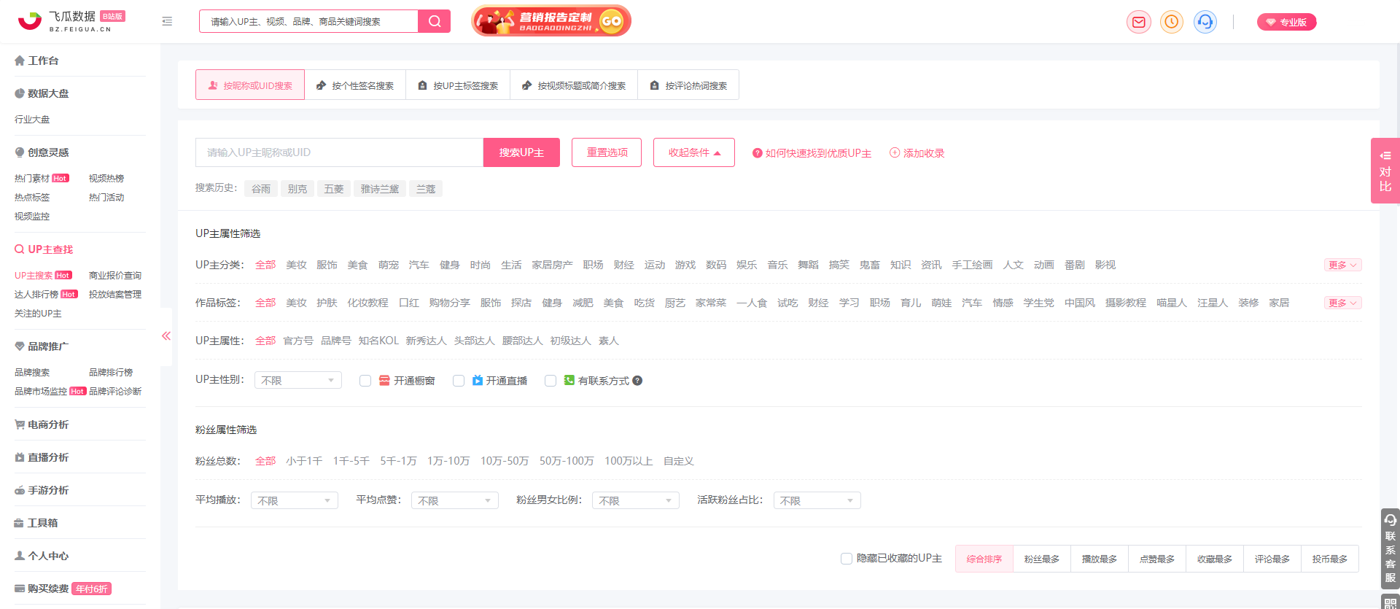The image size is (1400, 609).
Task: Open 粉丝男女比例 dropdown
Action: click(x=635, y=500)
